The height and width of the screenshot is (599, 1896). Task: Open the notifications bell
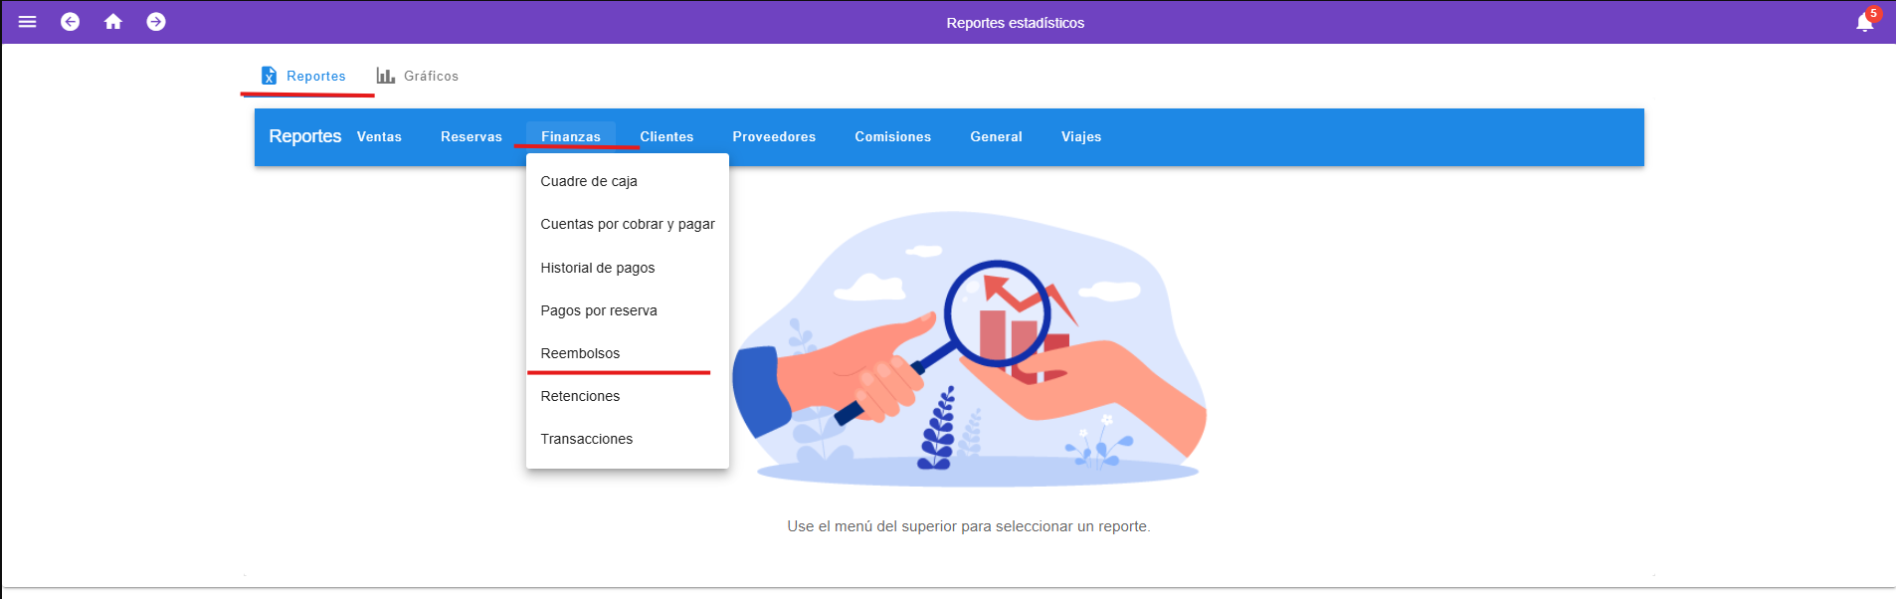coord(1864,23)
